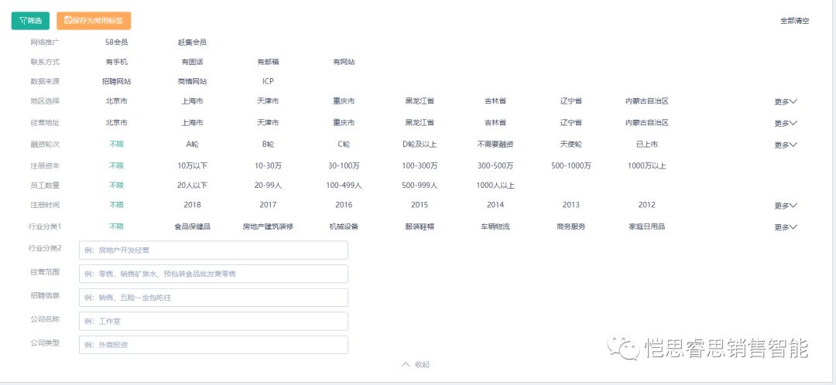This screenshot has height=385, width=836.
Task: Select 不限 in the 融资轮次 row
Action: point(117,144)
